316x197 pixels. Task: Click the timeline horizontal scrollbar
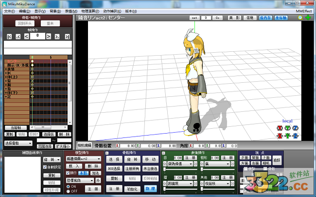(49, 128)
